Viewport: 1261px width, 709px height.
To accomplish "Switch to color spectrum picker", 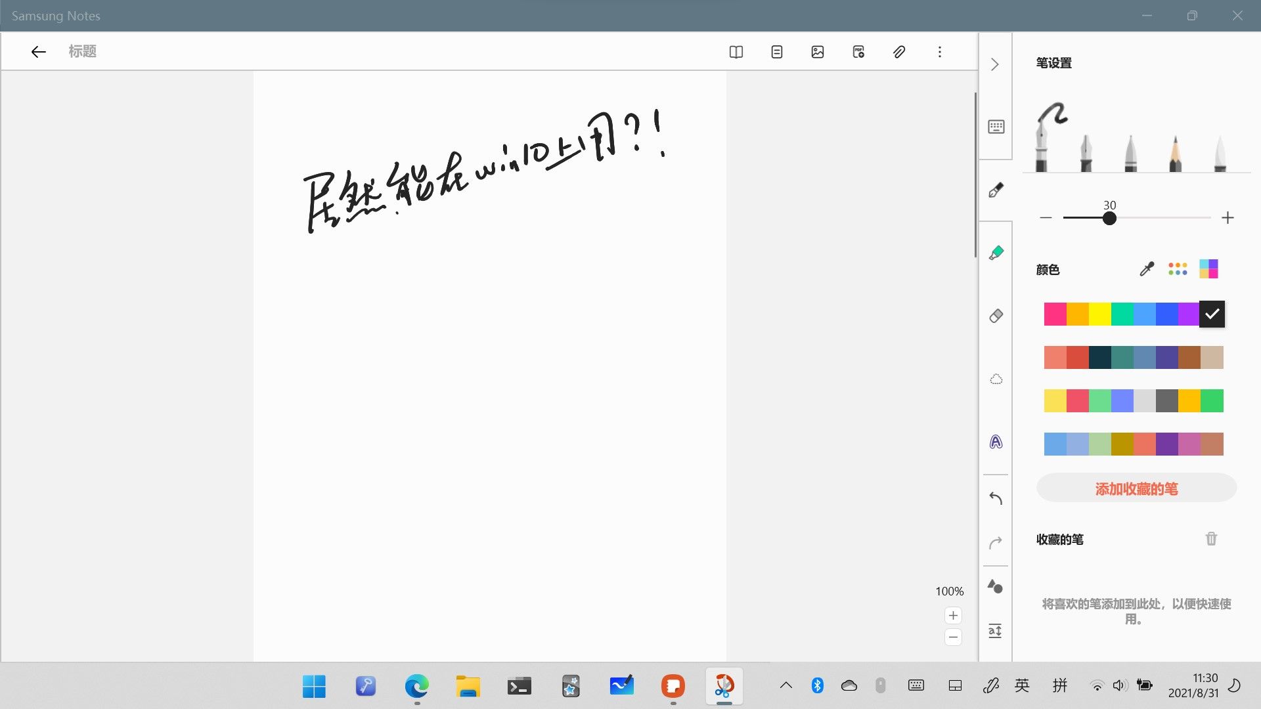I will [1208, 269].
